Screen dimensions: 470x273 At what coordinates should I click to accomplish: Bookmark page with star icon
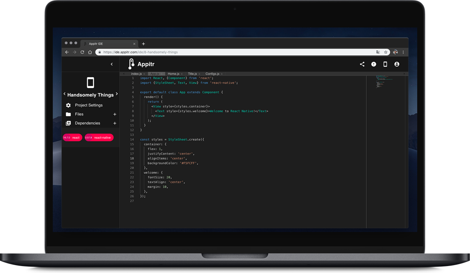386,52
